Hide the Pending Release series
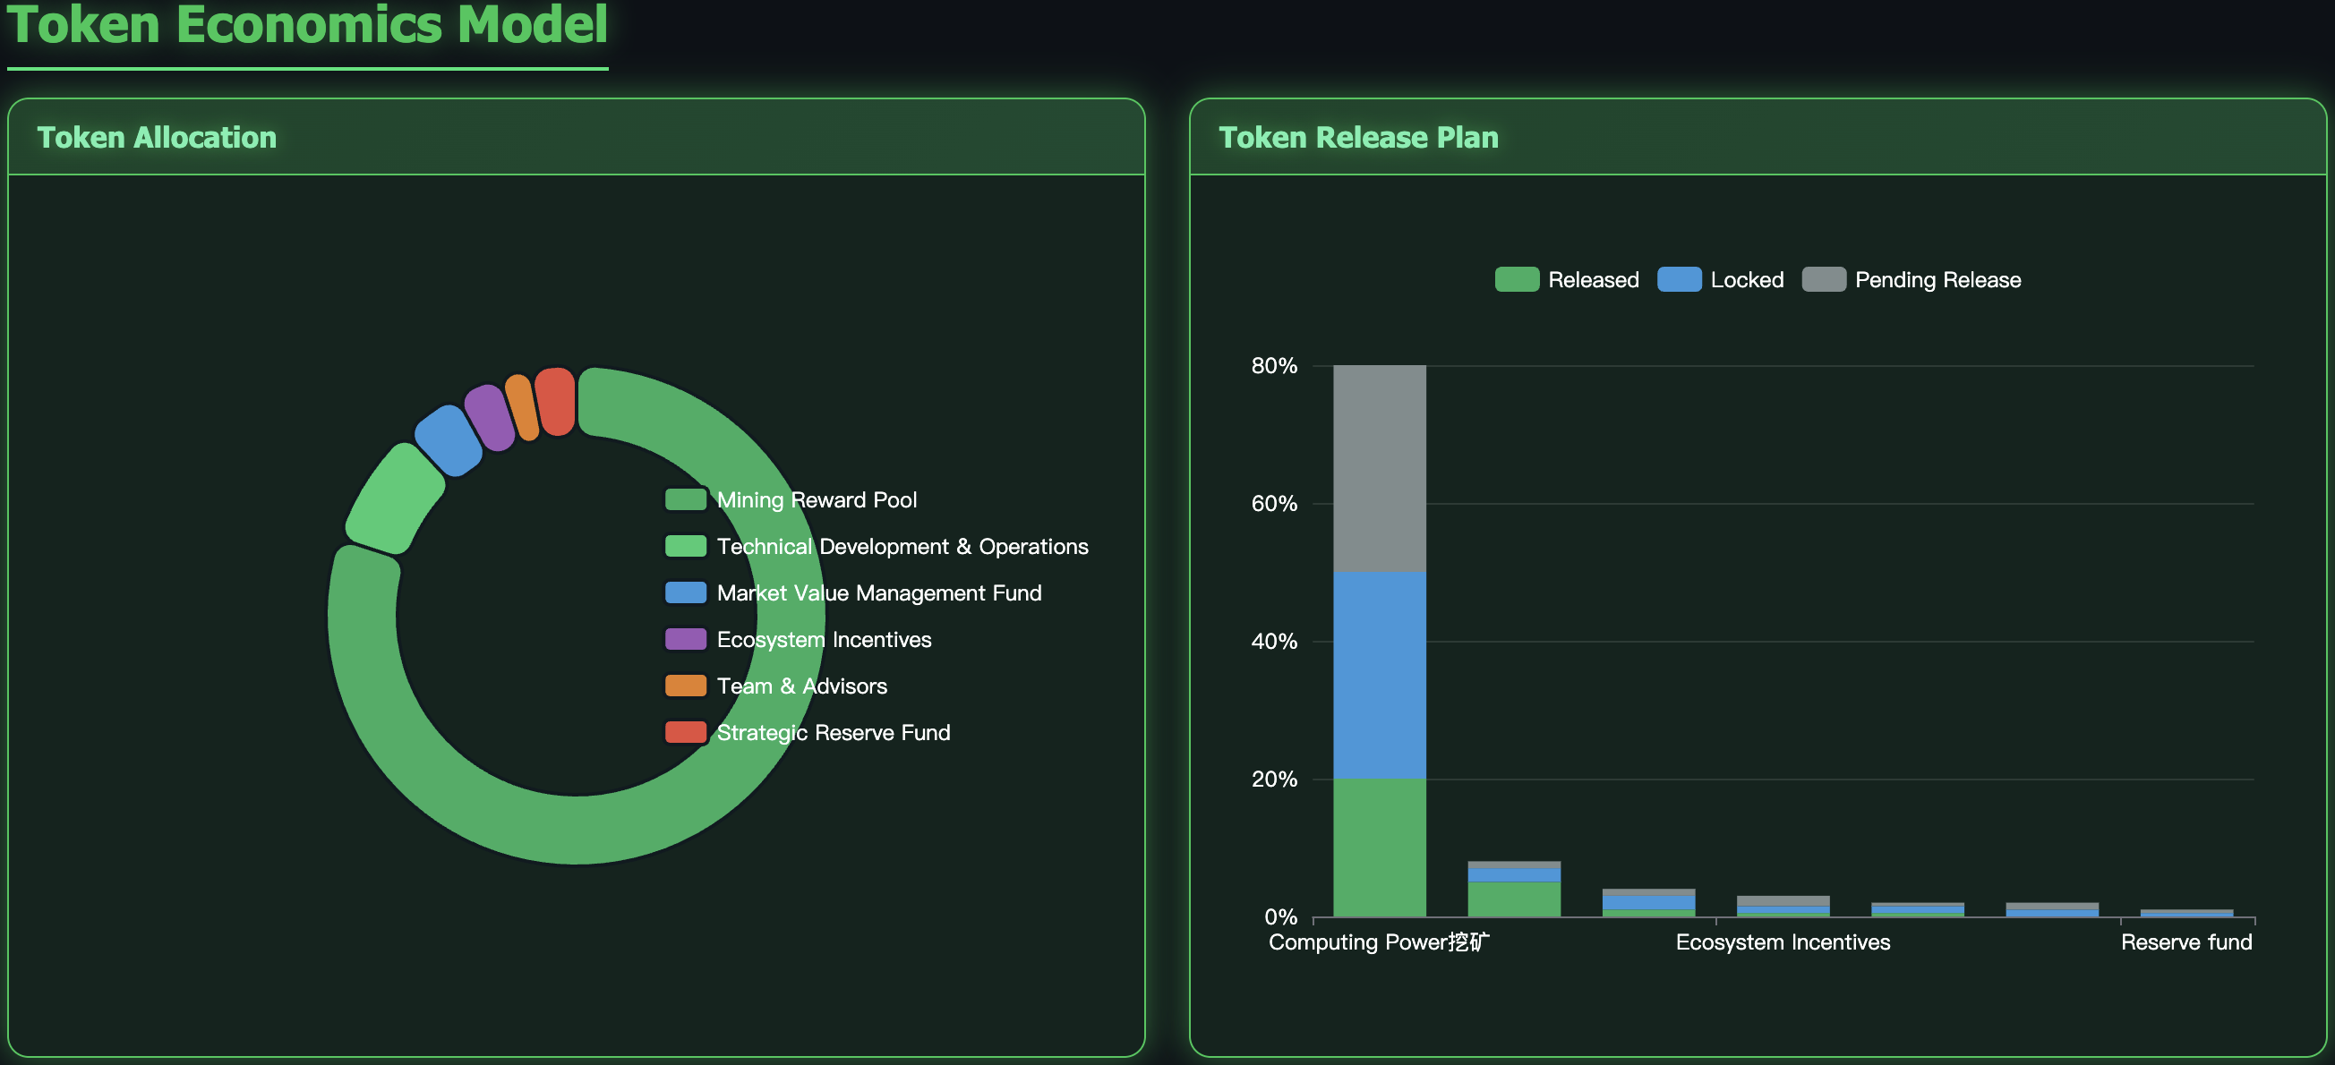 tap(1911, 279)
